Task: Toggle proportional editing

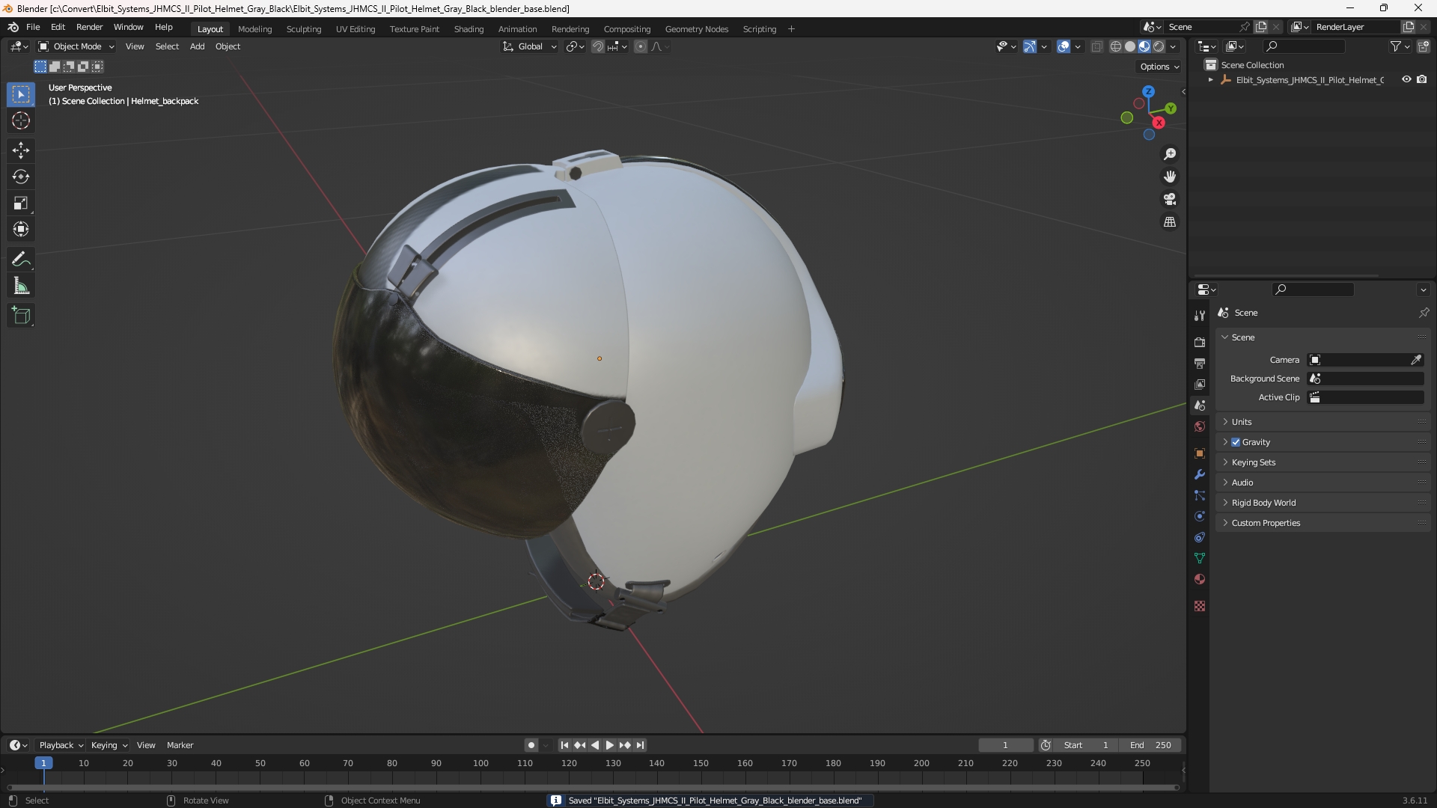Action: pos(641,46)
